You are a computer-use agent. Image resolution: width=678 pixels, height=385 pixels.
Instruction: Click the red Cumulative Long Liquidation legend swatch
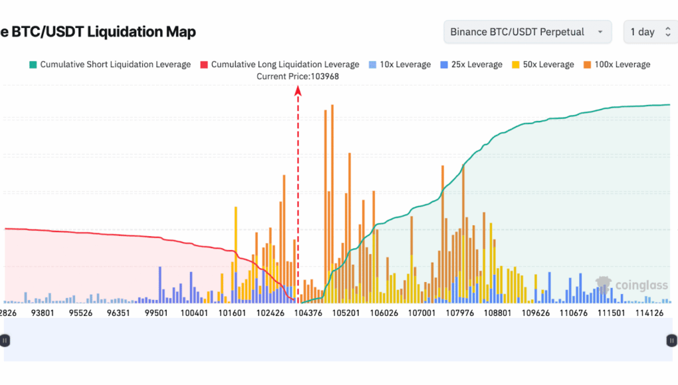(x=204, y=64)
